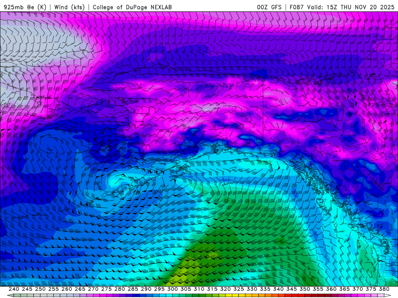Click the 310 value on the color scale

[x=199, y=289]
